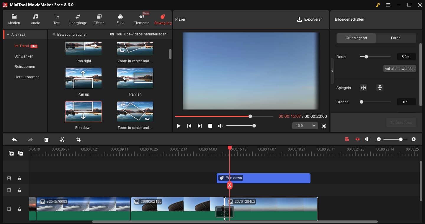Delete selected clip with trash icon
This screenshot has width=425, height=224.
[46, 139]
